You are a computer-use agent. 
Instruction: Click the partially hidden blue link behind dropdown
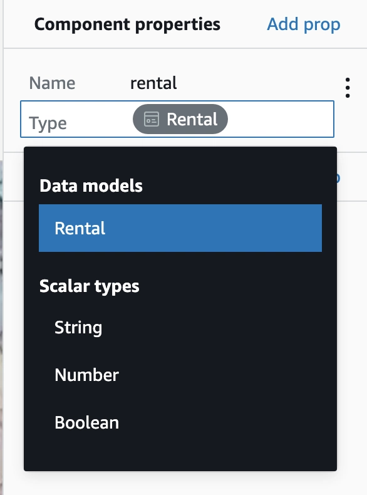click(338, 178)
